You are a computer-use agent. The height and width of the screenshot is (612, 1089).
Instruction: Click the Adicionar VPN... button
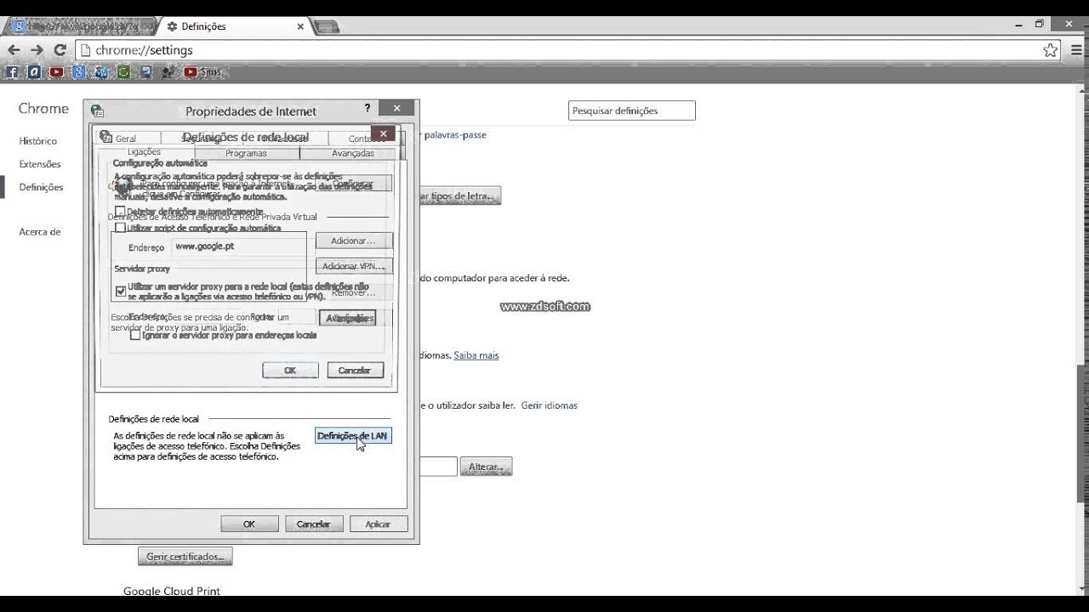coord(354,266)
